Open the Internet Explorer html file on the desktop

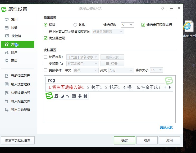[x=189, y=29]
